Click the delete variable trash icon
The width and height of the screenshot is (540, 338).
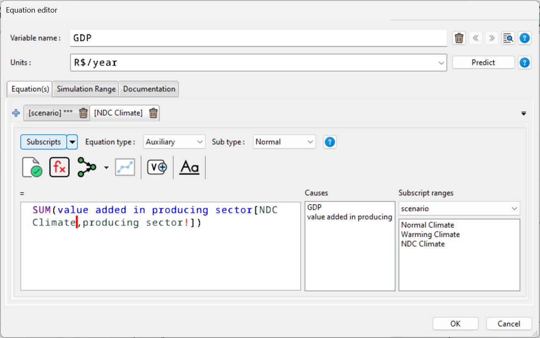(x=459, y=38)
